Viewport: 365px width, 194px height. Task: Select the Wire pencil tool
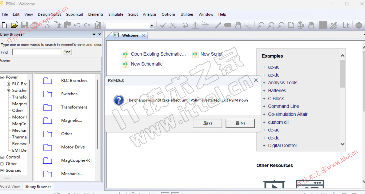click(218, 26)
